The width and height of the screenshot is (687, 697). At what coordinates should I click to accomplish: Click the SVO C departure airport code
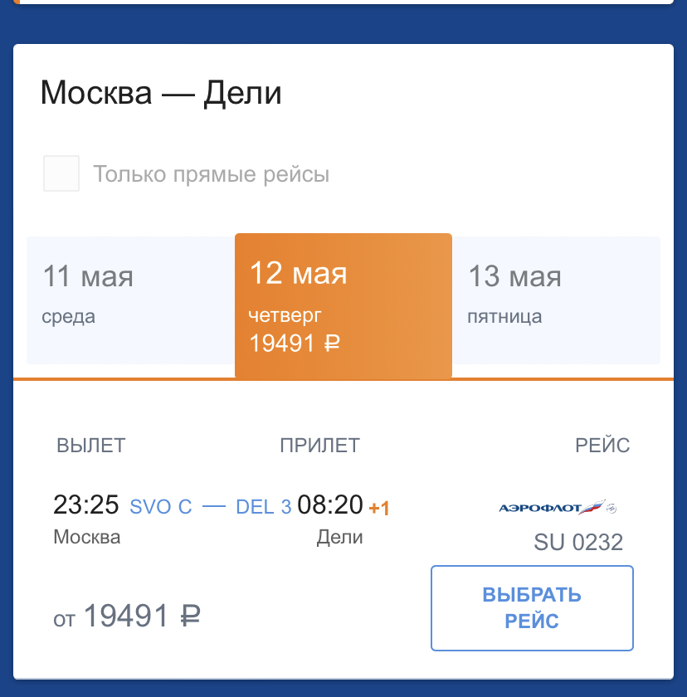[161, 506]
